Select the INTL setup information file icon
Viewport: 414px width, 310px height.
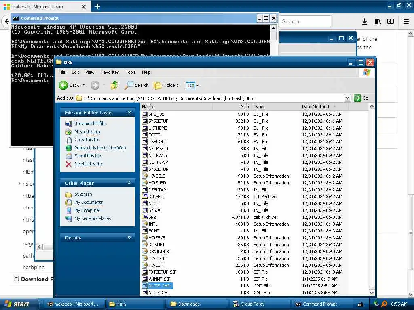point(145,224)
